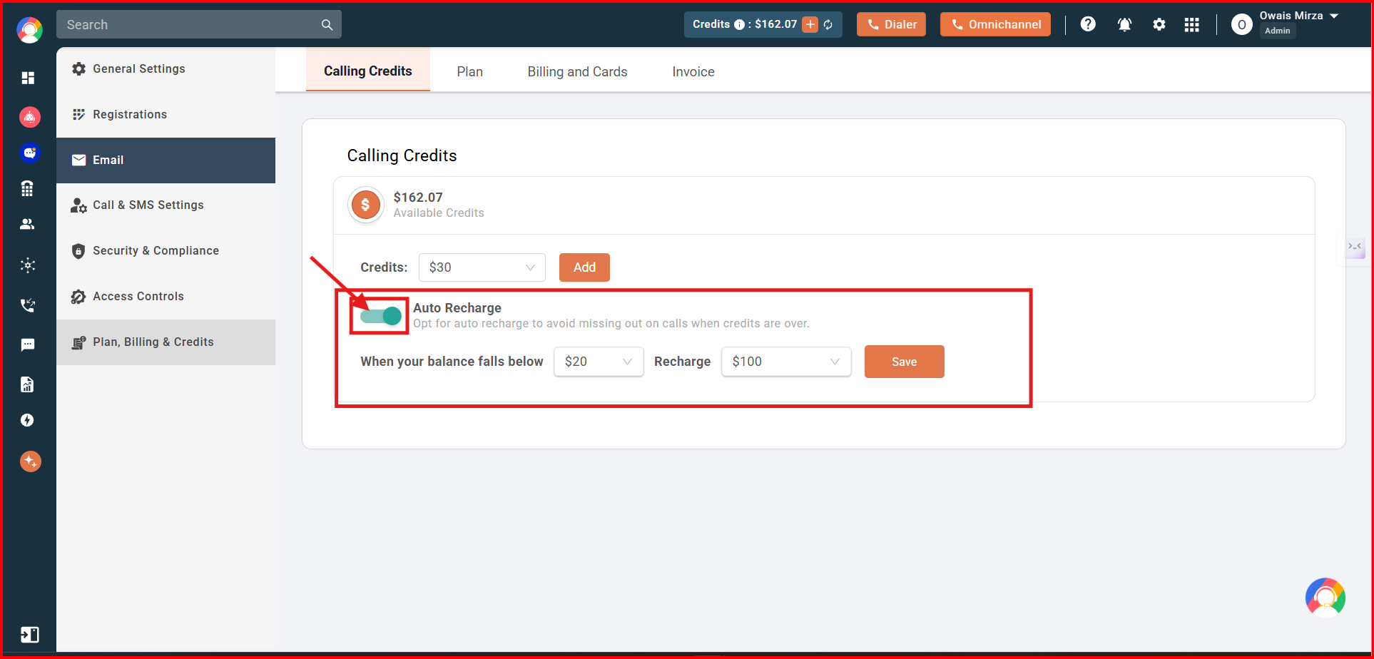Switch to the Billing and Cards tab

[x=578, y=71]
